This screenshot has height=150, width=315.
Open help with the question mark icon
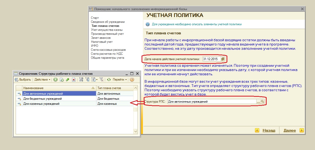tap(132, 80)
